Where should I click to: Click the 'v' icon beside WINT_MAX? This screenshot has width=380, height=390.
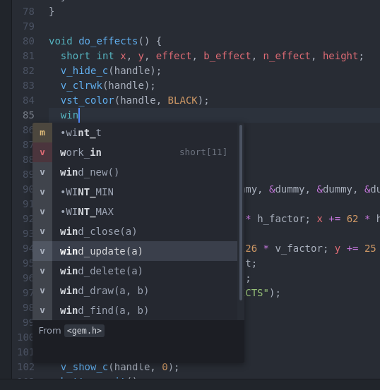coord(42,212)
